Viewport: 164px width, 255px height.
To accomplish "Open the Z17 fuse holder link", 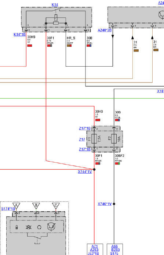I will [x=82, y=139].
